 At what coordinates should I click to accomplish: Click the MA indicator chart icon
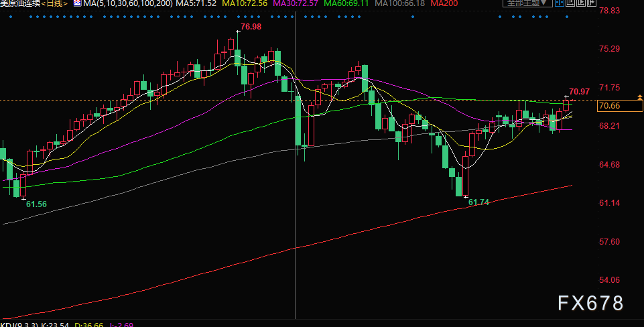(77, 3)
